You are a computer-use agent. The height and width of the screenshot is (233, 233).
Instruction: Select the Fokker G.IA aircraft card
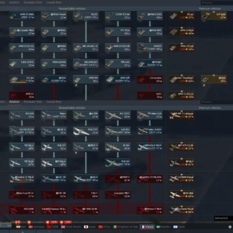(150, 115)
